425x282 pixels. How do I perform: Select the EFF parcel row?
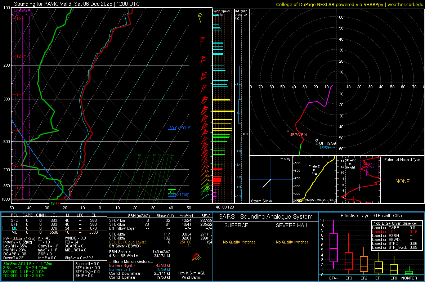54,224
